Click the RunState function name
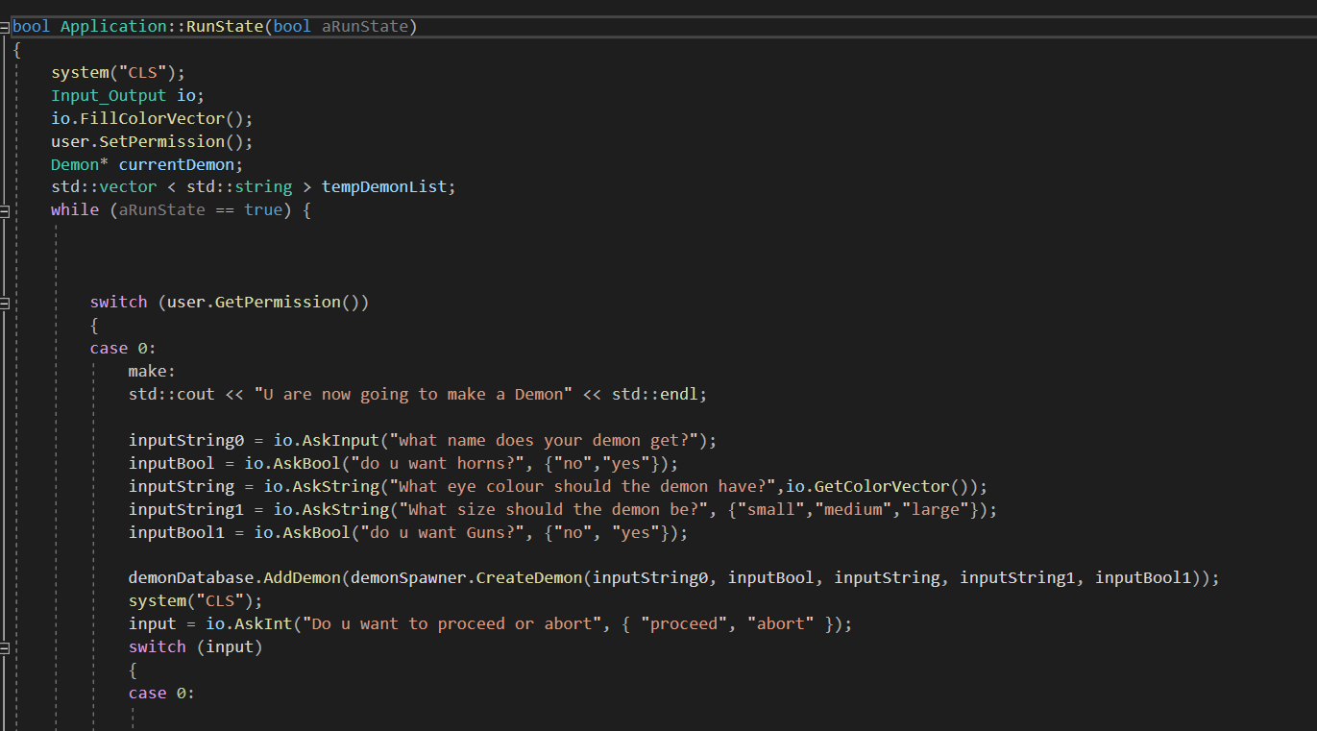This screenshot has height=731, width=1317. click(x=225, y=26)
